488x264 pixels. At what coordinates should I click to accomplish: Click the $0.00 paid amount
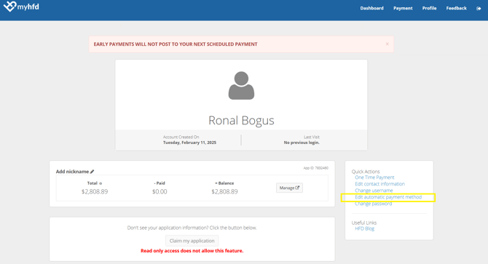tap(160, 191)
